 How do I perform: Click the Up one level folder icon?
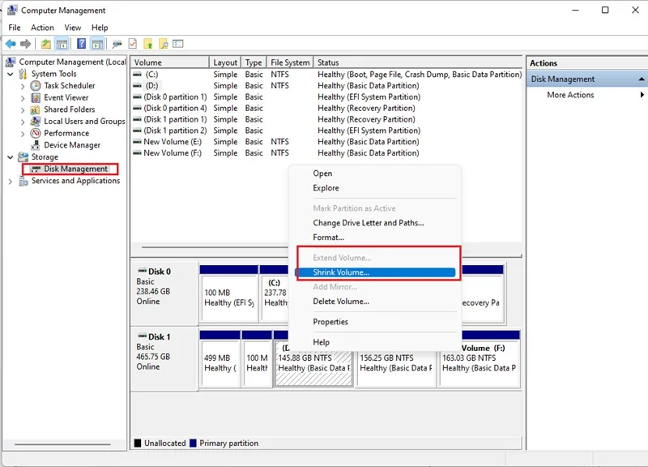[x=46, y=44]
